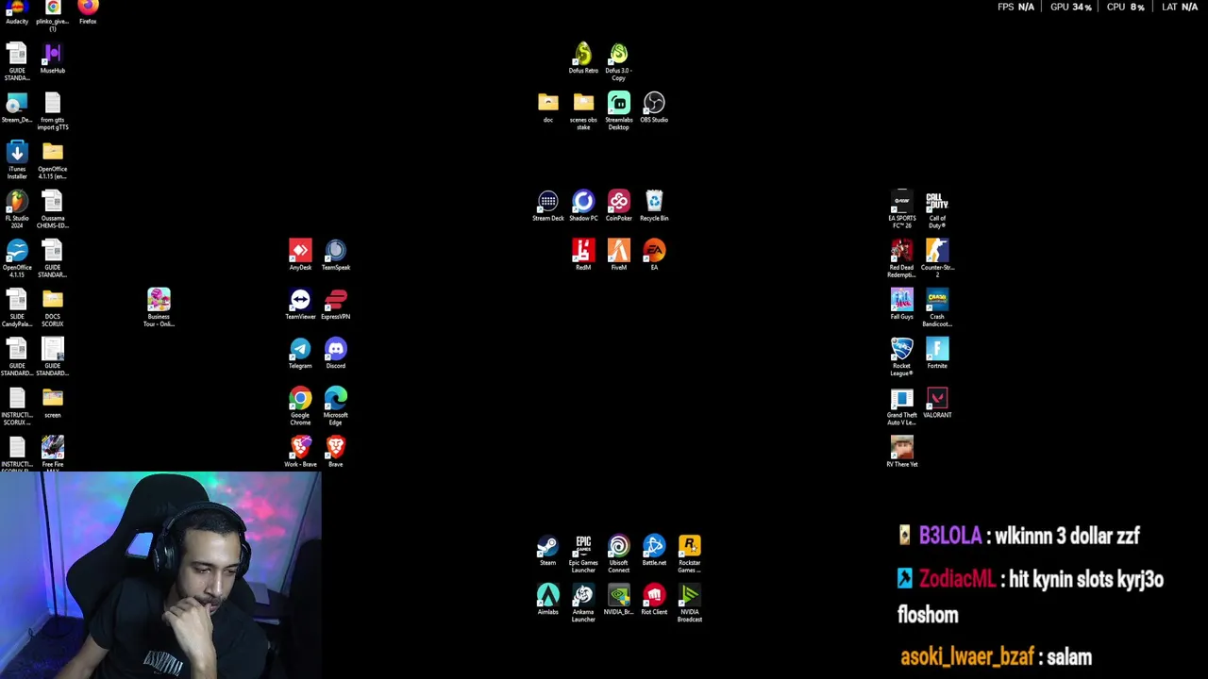The height and width of the screenshot is (679, 1208).
Task: Open ExpressVPN shortcut
Action: click(x=336, y=304)
